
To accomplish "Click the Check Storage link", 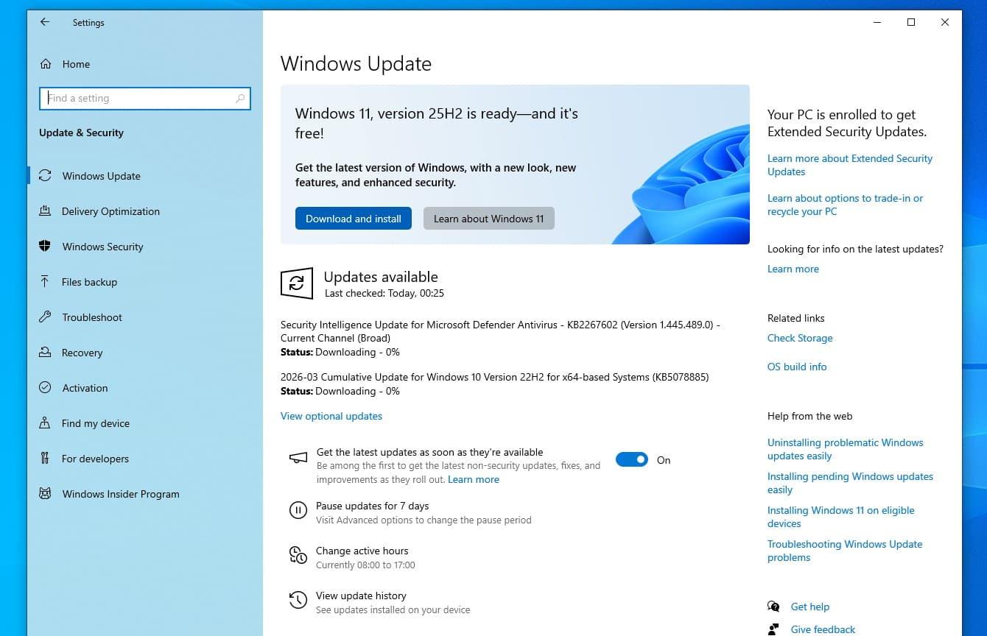I will (800, 338).
